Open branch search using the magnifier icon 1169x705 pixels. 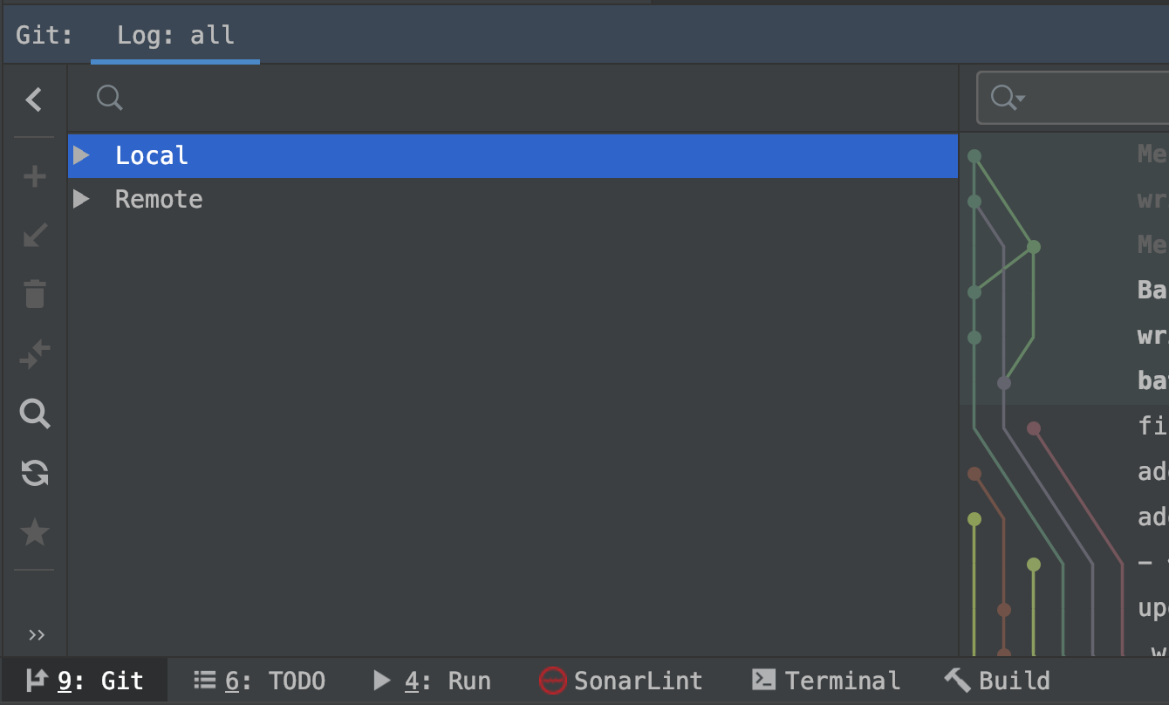(34, 413)
